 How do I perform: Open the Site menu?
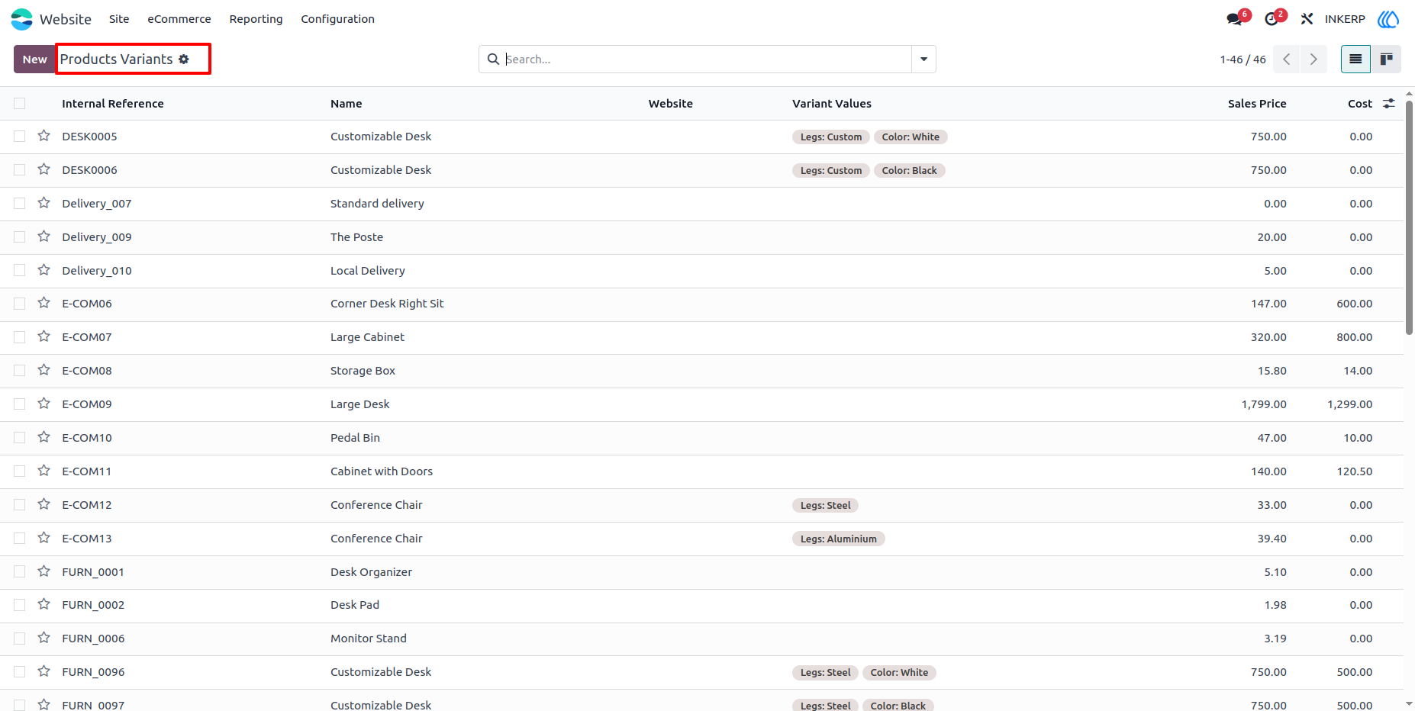(x=119, y=19)
